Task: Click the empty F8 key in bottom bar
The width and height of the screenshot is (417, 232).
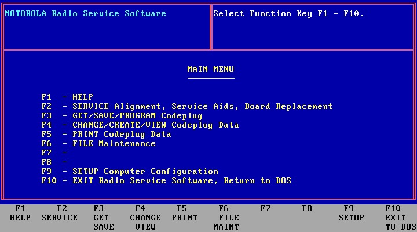Action: coord(307,209)
